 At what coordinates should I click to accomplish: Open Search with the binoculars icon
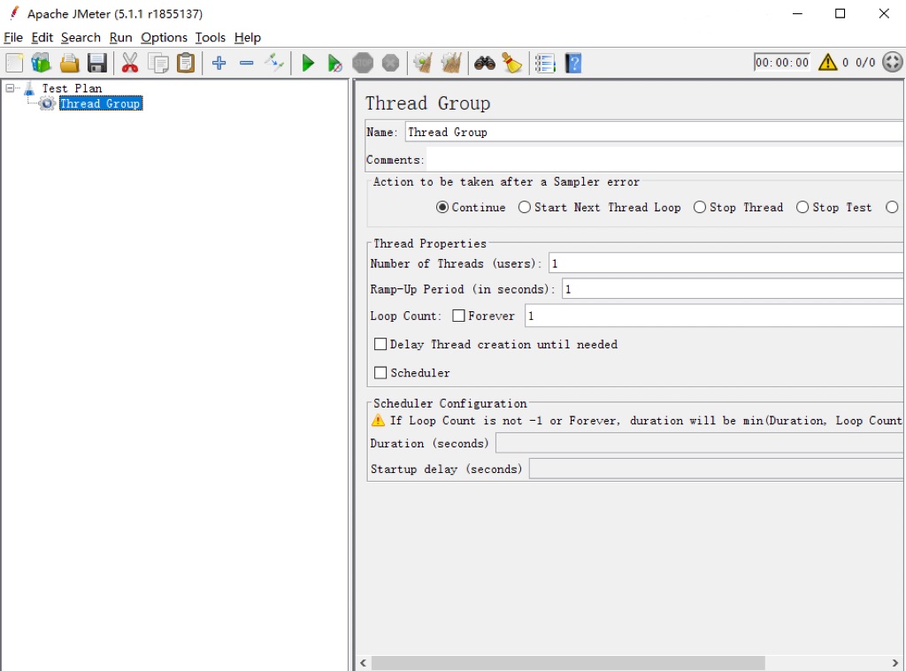(x=484, y=63)
